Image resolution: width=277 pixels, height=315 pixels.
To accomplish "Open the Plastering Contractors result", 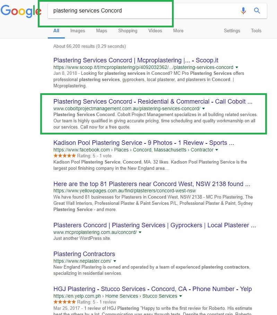I will (84, 254).
